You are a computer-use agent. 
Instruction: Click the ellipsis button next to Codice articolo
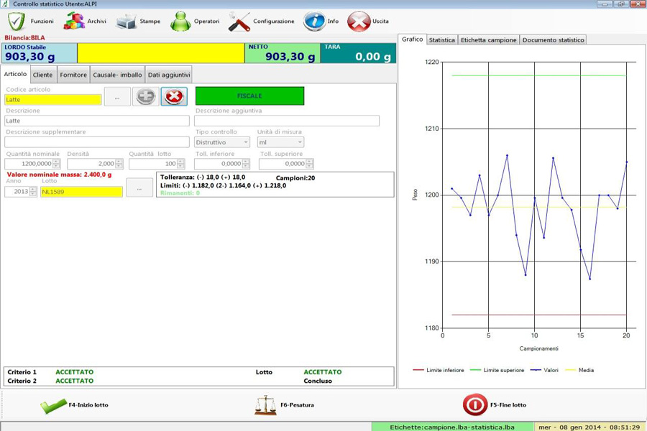(x=116, y=96)
